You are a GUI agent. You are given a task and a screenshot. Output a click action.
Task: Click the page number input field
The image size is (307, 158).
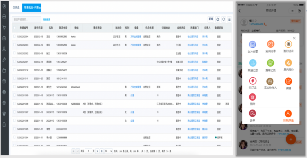click(88, 151)
